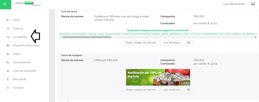The height and width of the screenshot is (102, 259).
Task: Open the Meu perfil page
Action: pyautogui.click(x=19, y=79)
